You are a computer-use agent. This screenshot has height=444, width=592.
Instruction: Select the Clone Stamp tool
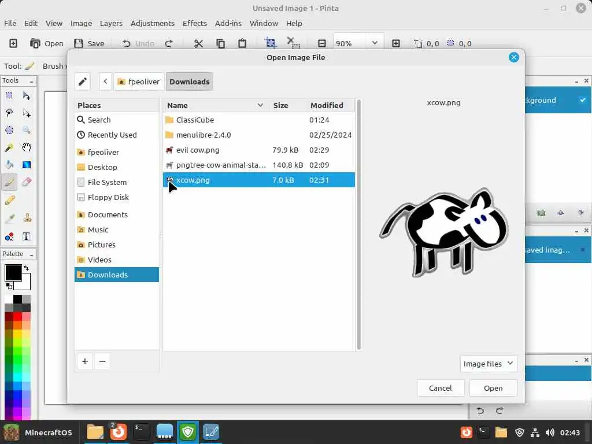[x=27, y=218]
